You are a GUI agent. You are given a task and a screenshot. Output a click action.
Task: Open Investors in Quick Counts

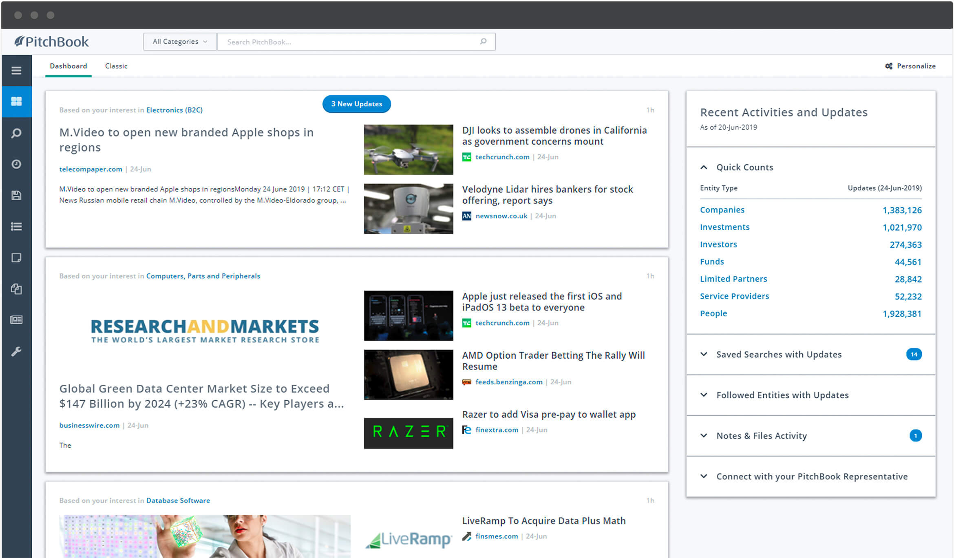tap(718, 245)
